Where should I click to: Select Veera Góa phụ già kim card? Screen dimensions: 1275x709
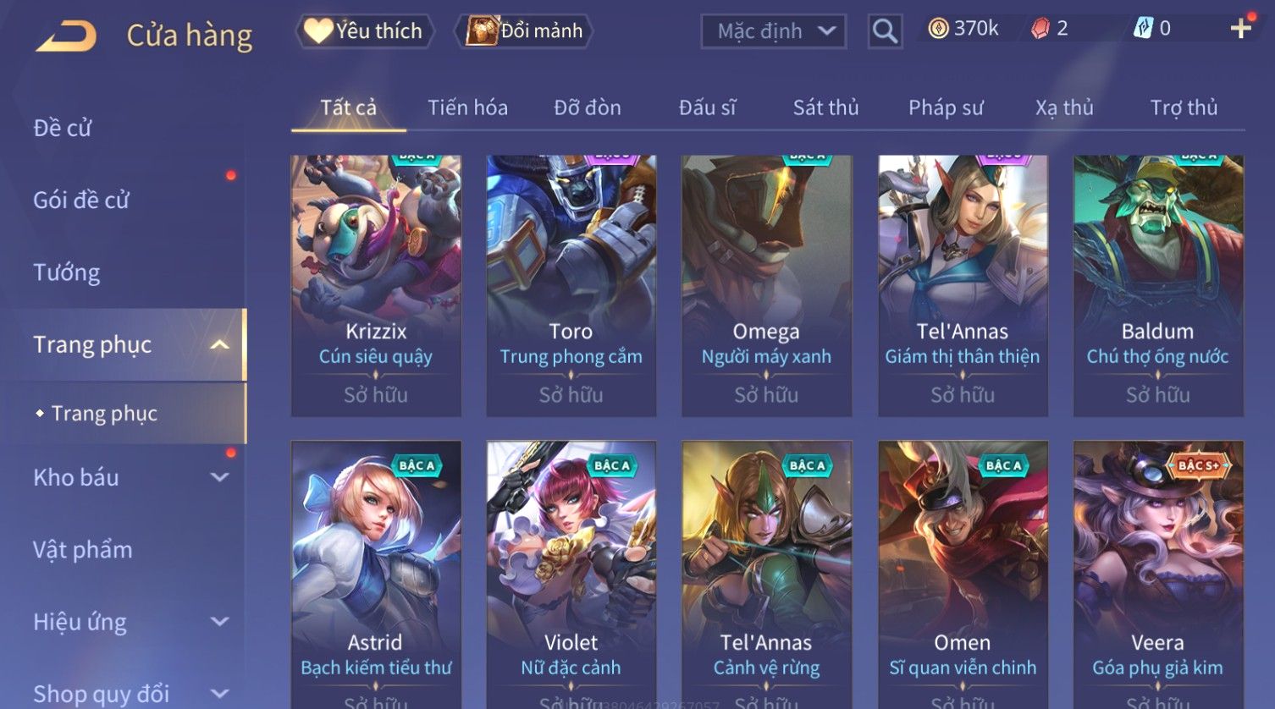(1158, 574)
